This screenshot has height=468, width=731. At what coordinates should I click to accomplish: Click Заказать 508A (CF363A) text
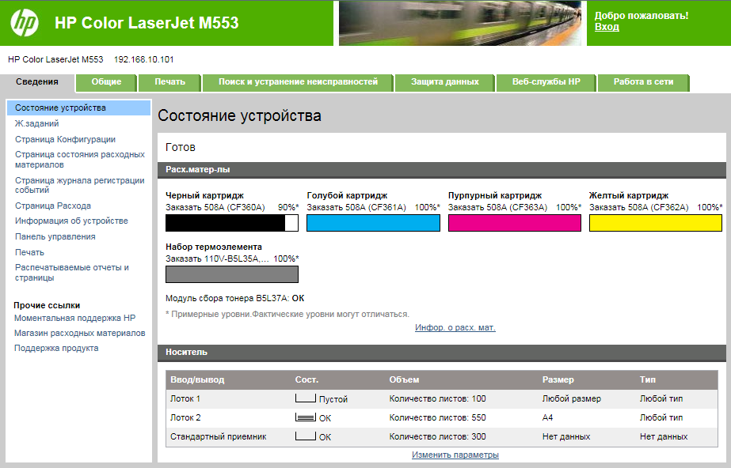[x=497, y=207]
